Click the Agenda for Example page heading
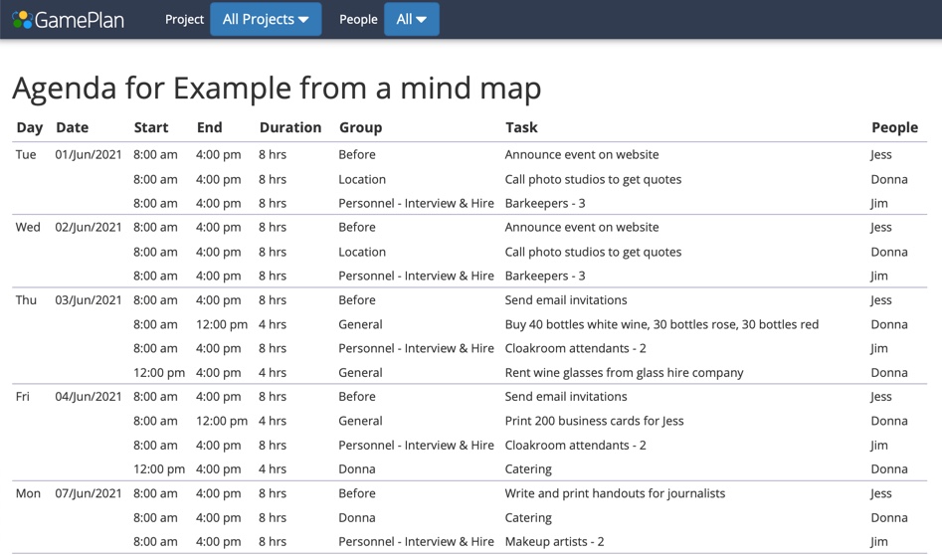Screen dimensions: 942x555 tap(277, 89)
